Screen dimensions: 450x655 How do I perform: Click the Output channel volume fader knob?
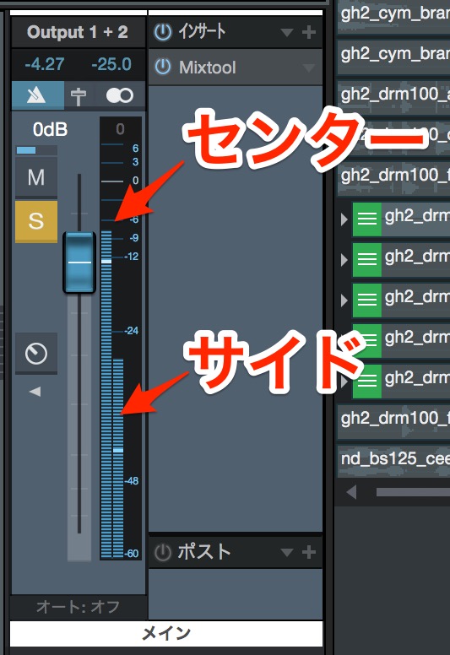click(x=79, y=263)
